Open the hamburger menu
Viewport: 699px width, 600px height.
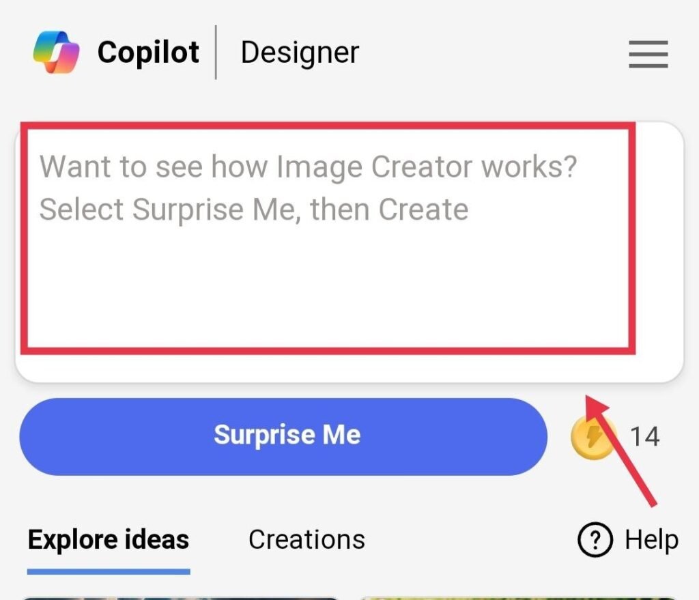click(648, 53)
